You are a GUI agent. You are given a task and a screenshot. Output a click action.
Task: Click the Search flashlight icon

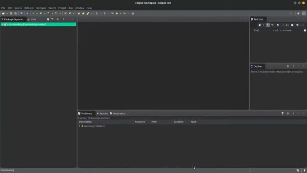tap(88, 13)
